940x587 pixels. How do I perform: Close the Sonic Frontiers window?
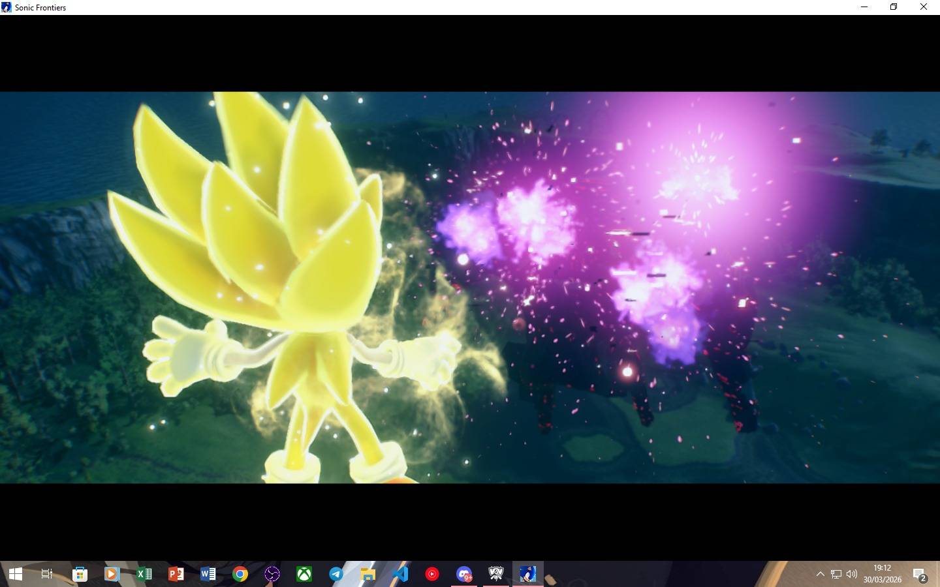click(x=924, y=7)
